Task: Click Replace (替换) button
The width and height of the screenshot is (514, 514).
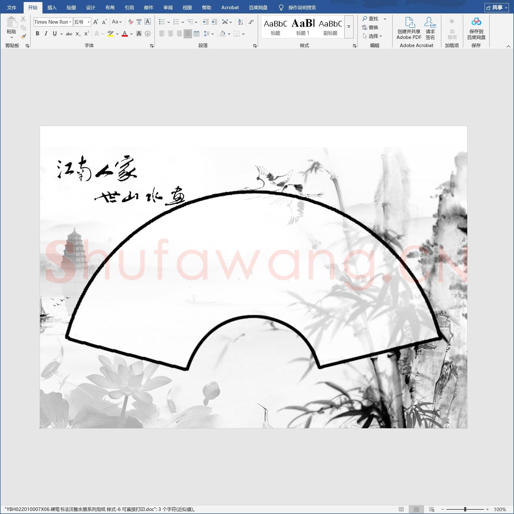Action: pos(370,27)
